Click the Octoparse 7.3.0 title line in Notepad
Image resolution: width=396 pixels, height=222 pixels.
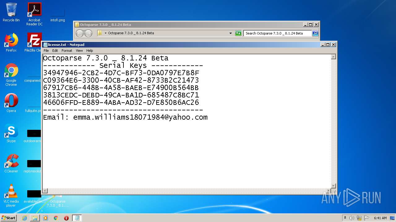point(105,58)
